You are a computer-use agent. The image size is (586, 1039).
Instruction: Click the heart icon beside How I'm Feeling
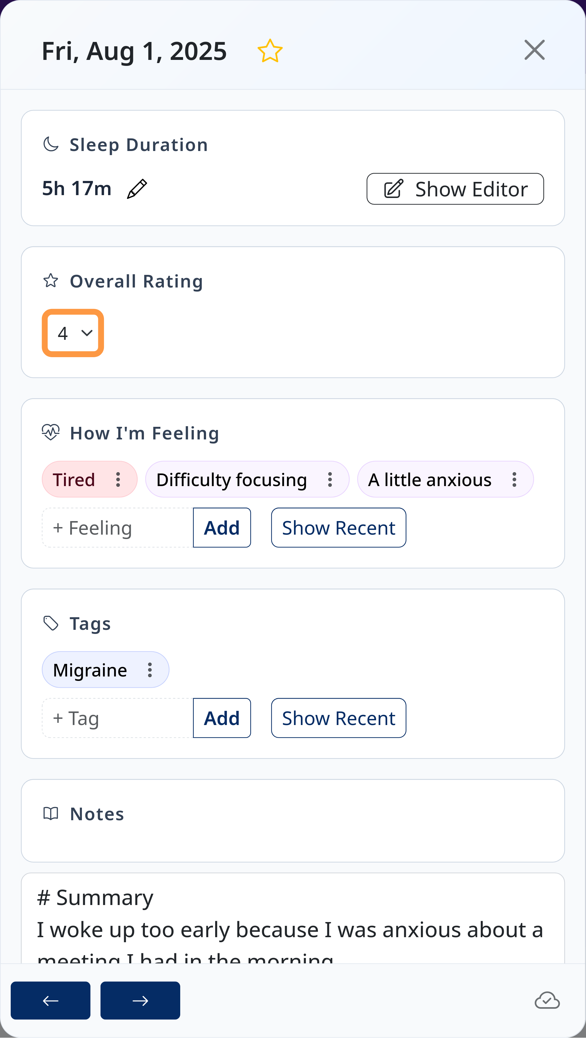tap(51, 432)
